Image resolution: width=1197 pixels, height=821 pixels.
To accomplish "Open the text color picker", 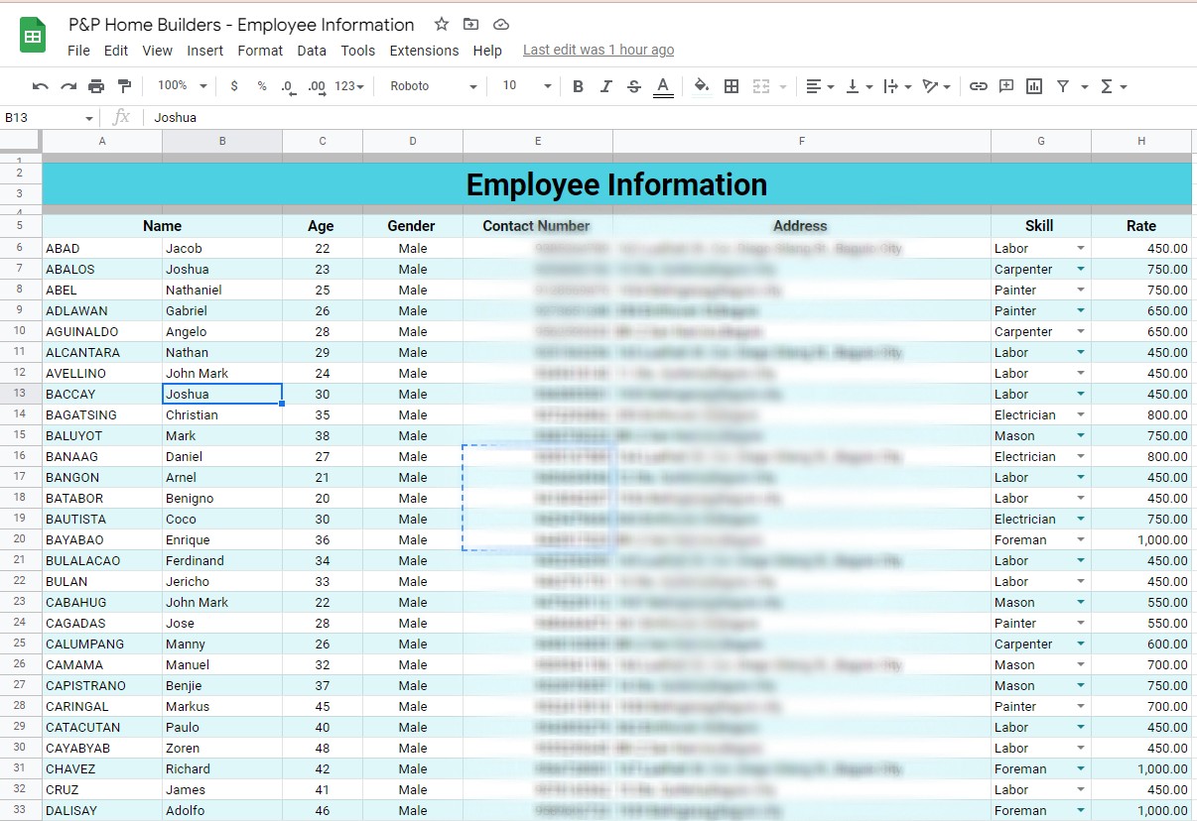I will [663, 86].
